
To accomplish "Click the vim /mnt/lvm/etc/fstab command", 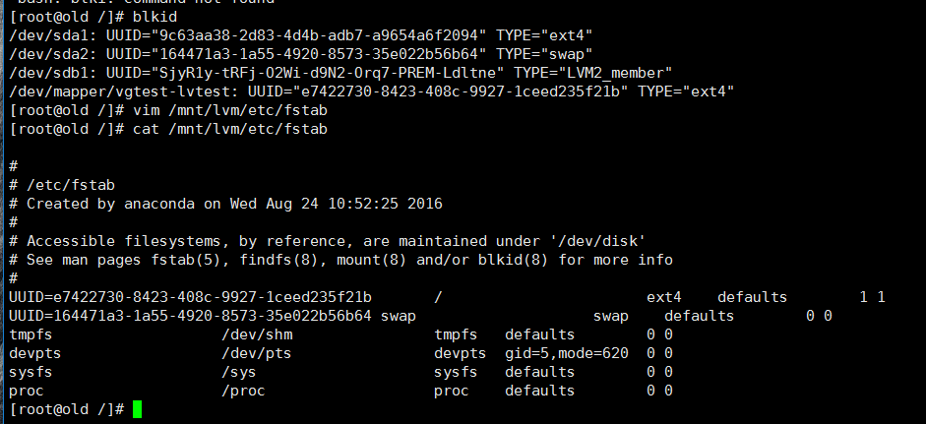I will coord(230,110).
